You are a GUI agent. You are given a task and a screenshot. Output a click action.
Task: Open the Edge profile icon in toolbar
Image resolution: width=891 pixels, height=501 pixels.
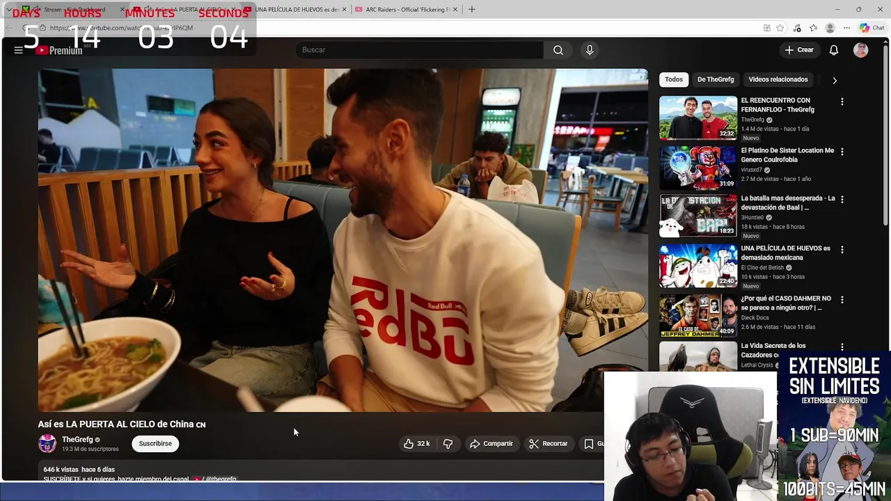pos(830,28)
